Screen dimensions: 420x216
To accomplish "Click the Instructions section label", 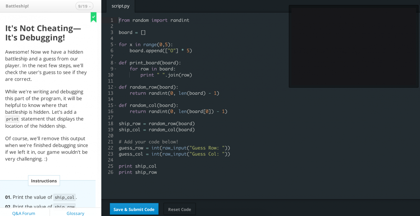I will pos(44,181).
